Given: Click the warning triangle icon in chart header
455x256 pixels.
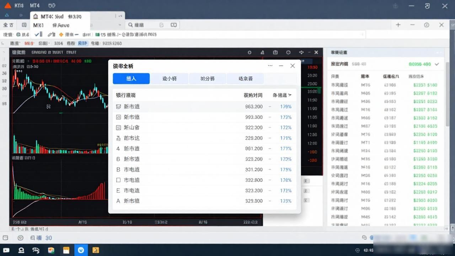Looking at the screenshot, I should [262, 52].
